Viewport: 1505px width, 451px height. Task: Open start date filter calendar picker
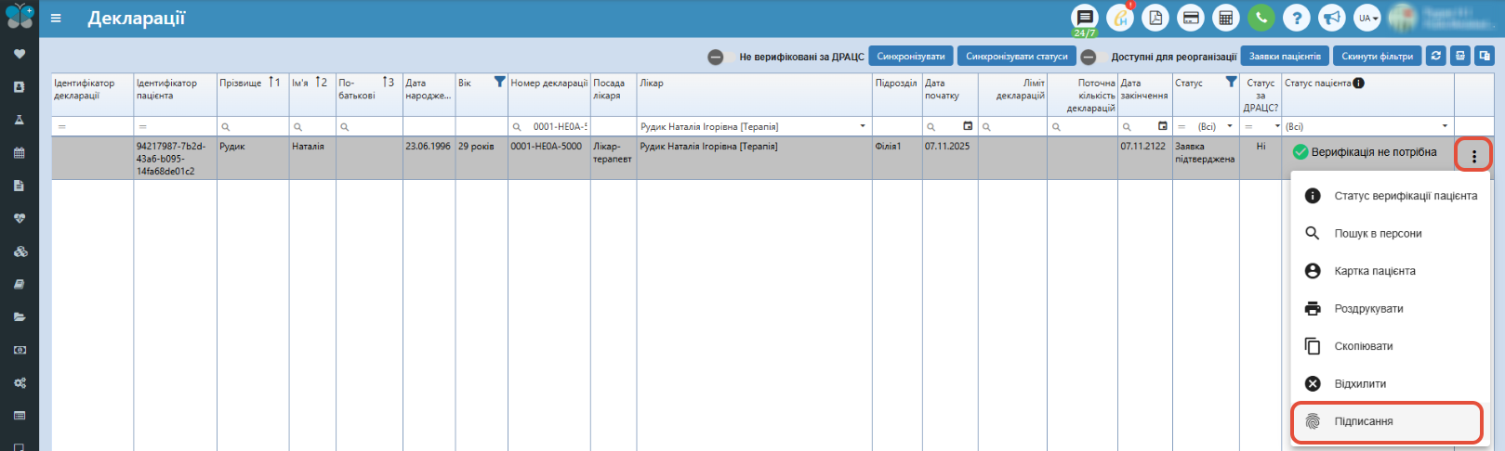[x=968, y=126]
